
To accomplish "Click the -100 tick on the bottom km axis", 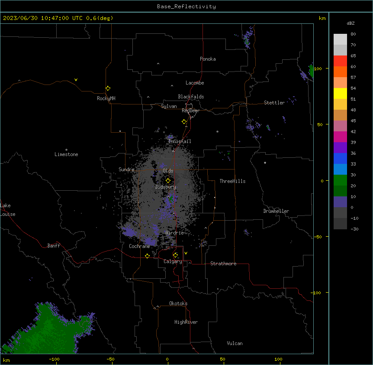I will point(54,359).
